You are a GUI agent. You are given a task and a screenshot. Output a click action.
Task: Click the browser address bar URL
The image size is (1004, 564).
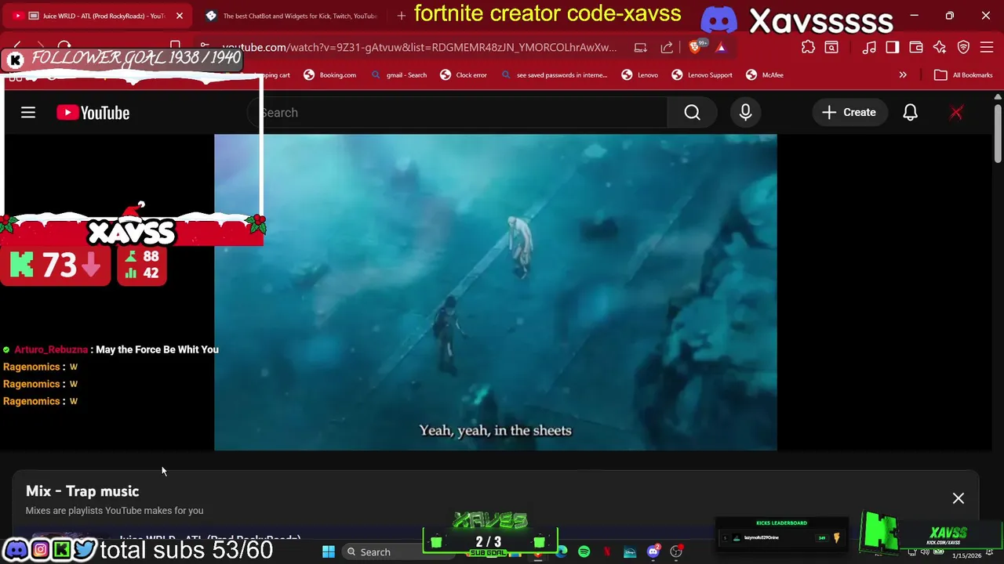420,47
